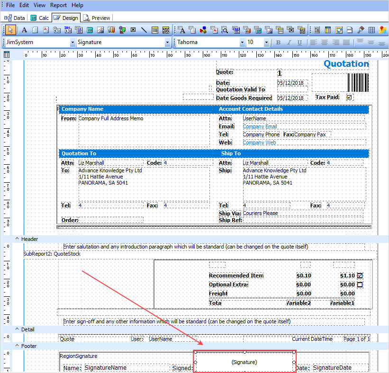Select the Line drawing tool
Image resolution: width=389 pixels, height=373 pixels.
click(144, 30)
